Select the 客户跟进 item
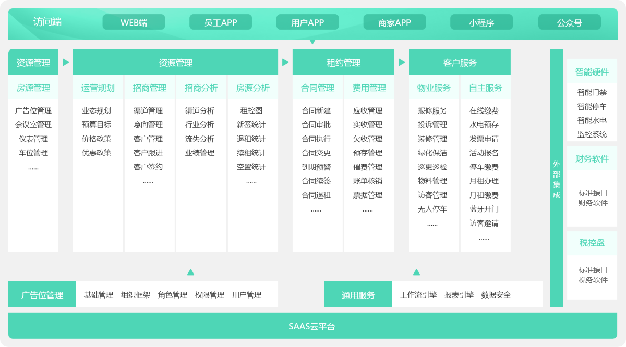Viewport: 626px width, 347px height. [148, 153]
